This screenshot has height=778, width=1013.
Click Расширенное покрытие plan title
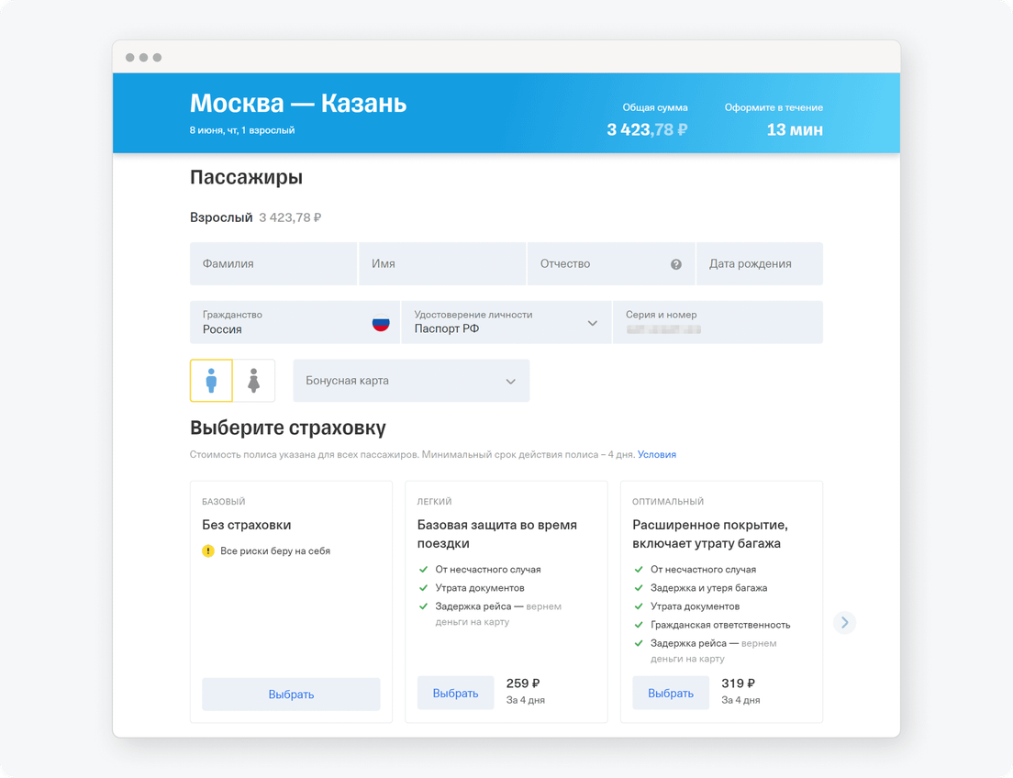(710, 534)
